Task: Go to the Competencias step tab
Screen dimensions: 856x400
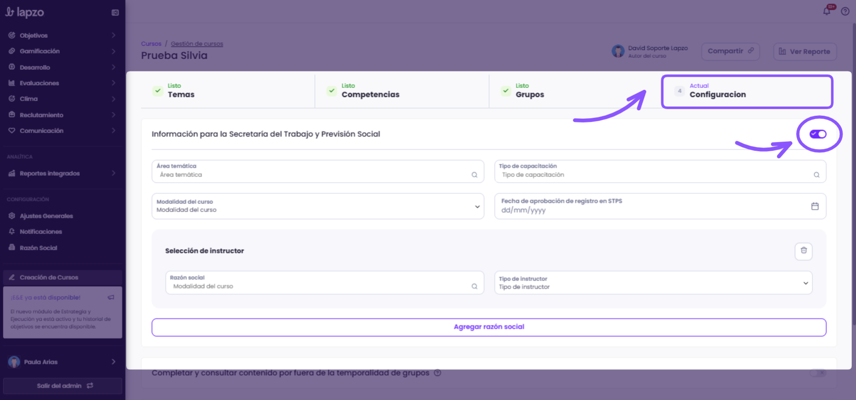Action: click(x=402, y=91)
